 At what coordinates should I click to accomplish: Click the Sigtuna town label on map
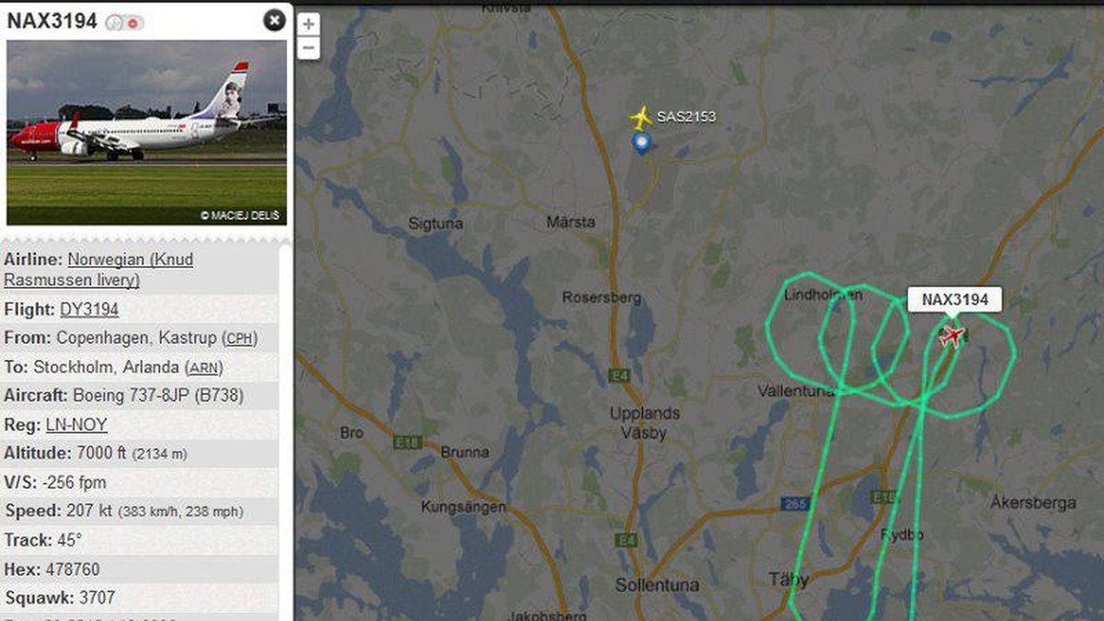tap(435, 223)
